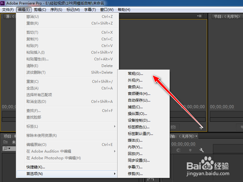
Task: Open the 文件(F) menu
Action: [x=8, y=10]
